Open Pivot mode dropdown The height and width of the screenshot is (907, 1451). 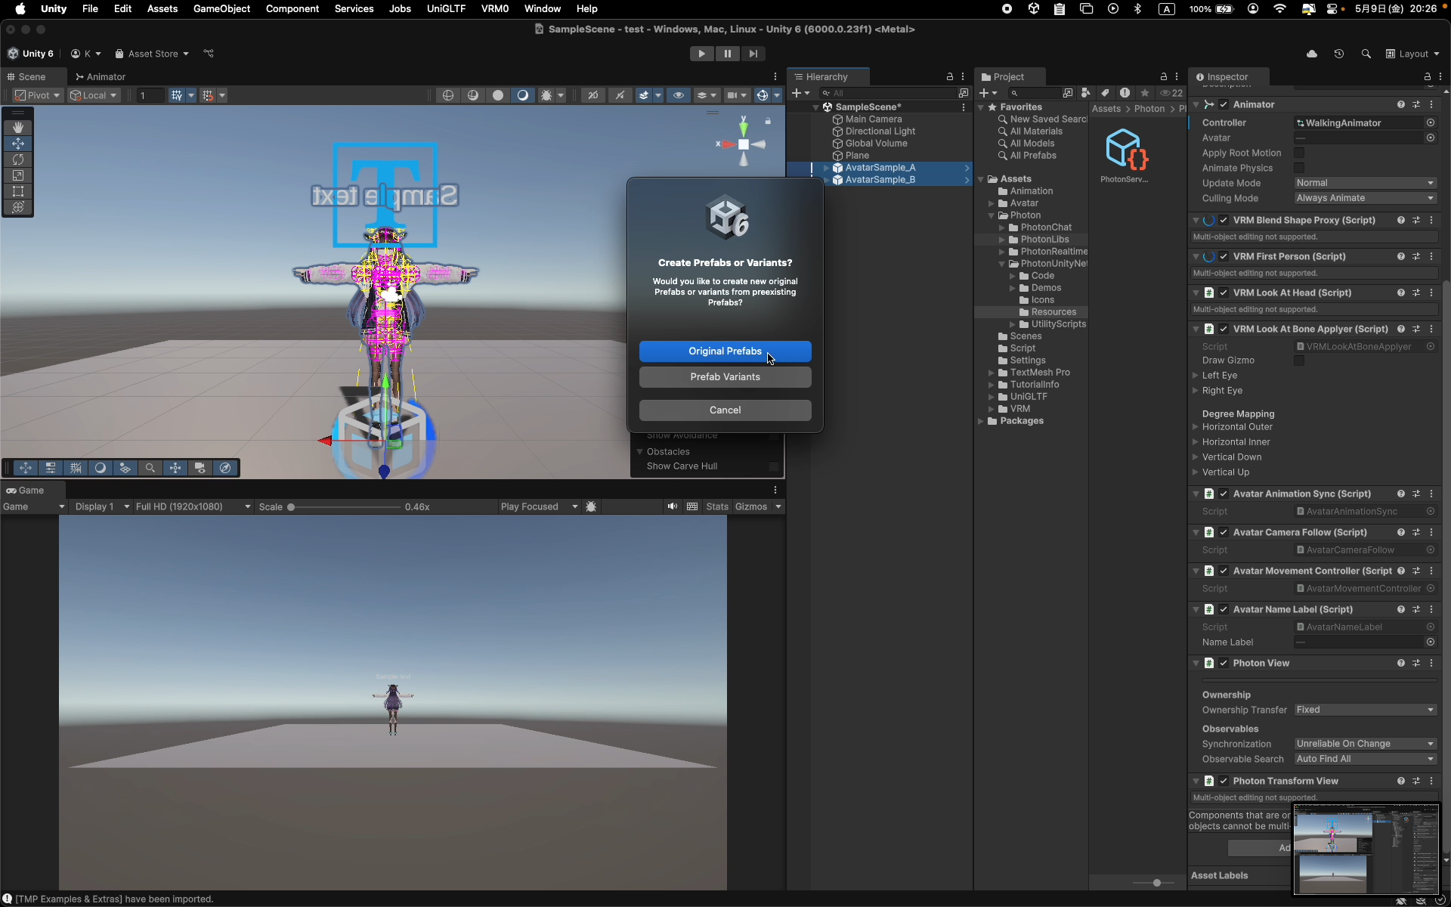pyautogui.click(x=38, y=95)
